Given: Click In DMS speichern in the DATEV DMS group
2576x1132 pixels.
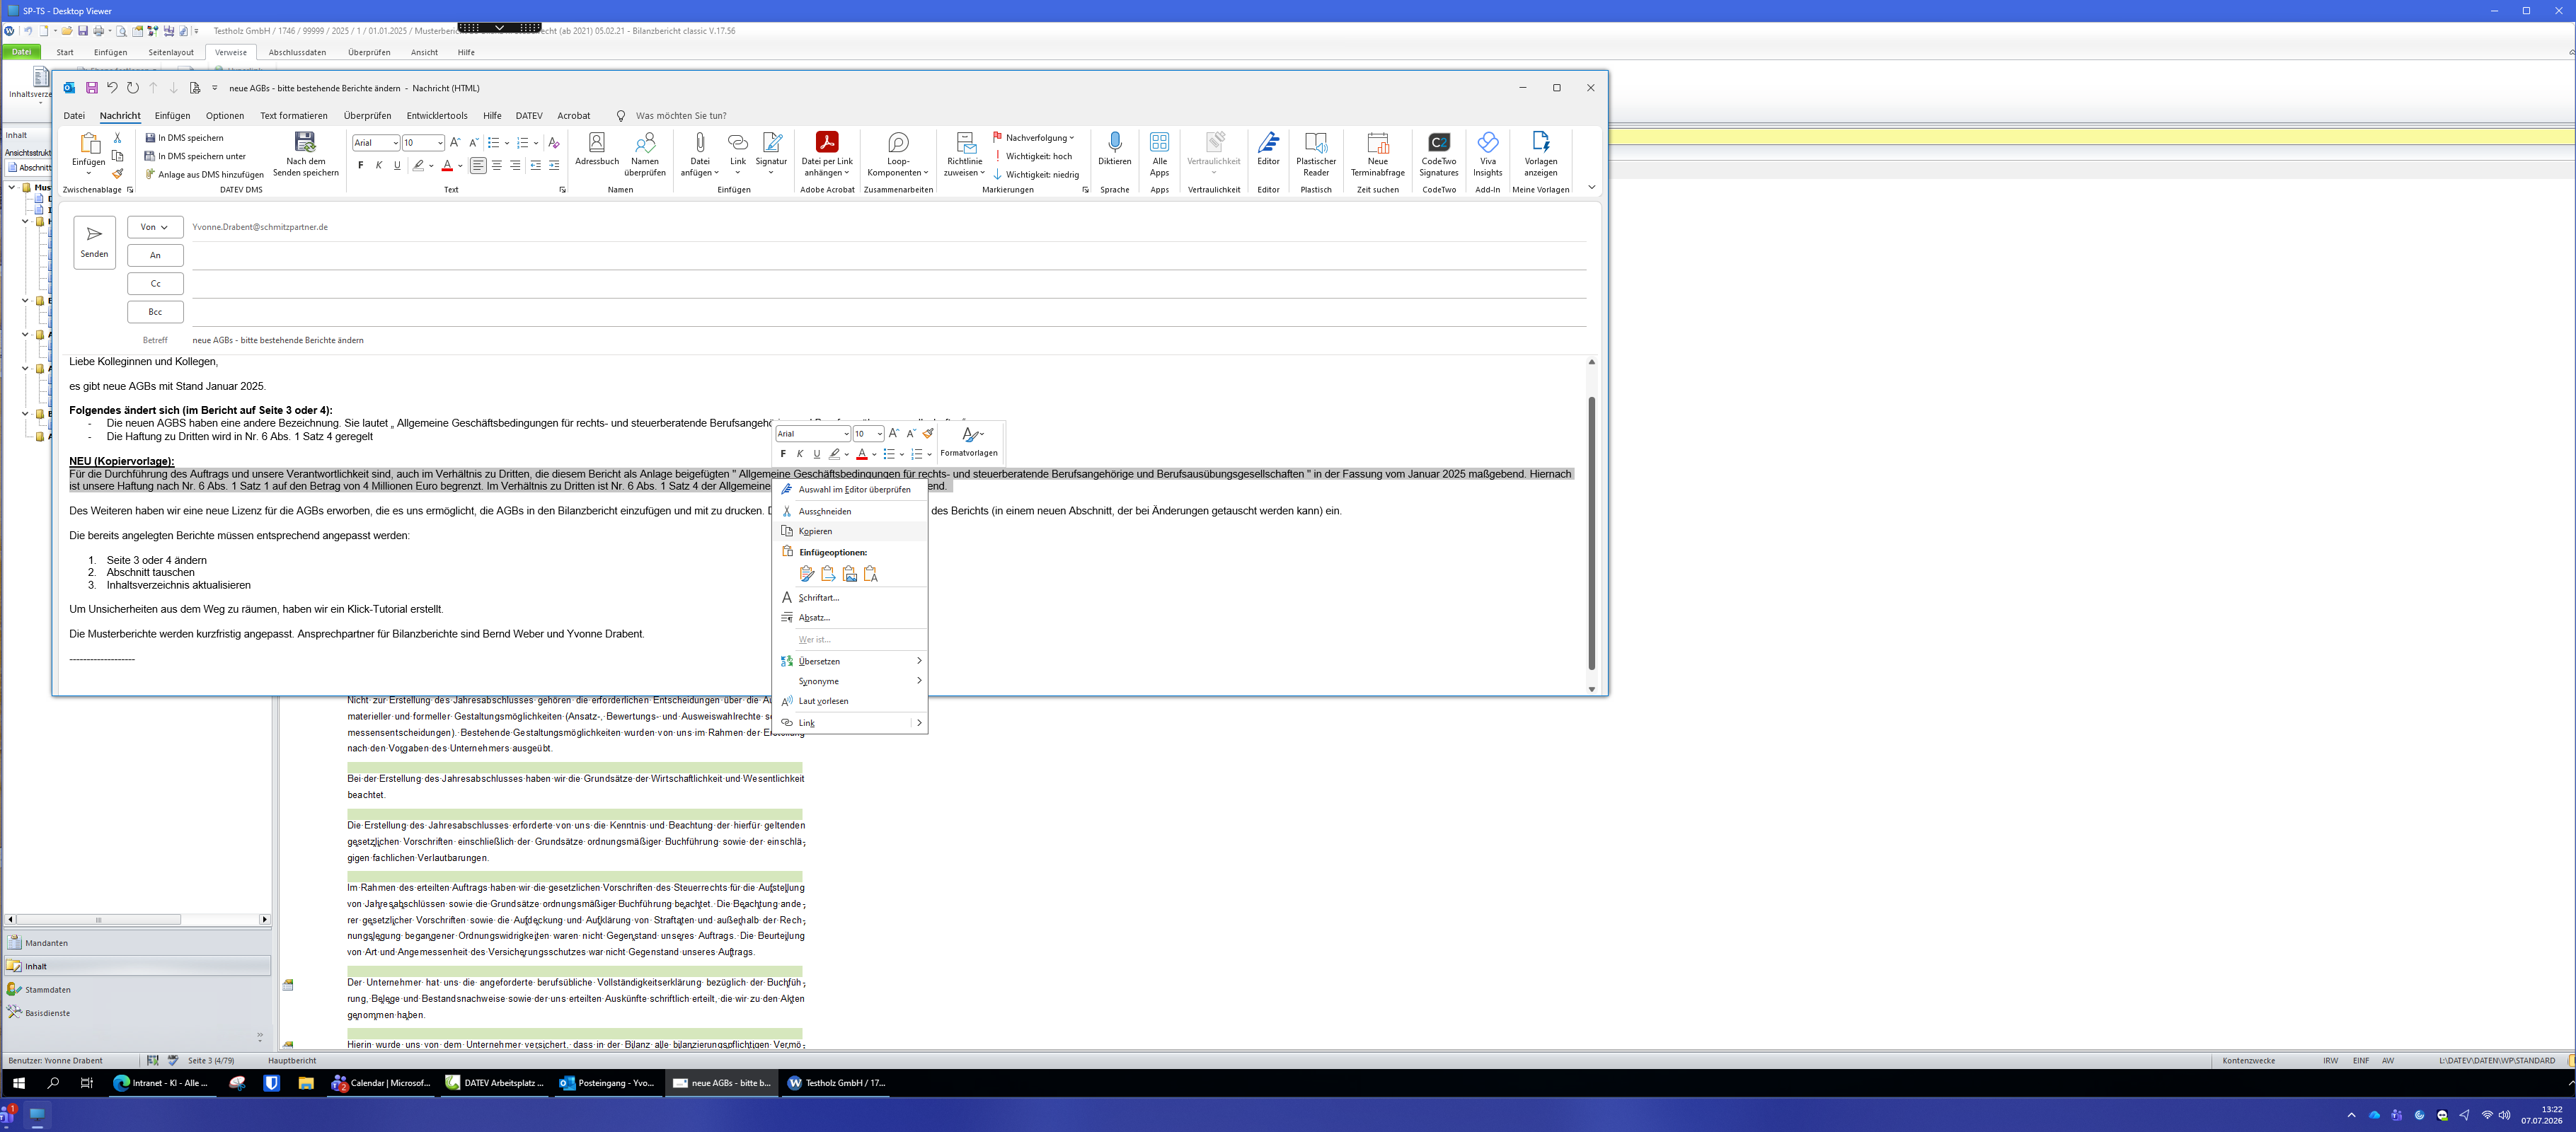Looking at the screenshot, I should (x=185, y=138).
